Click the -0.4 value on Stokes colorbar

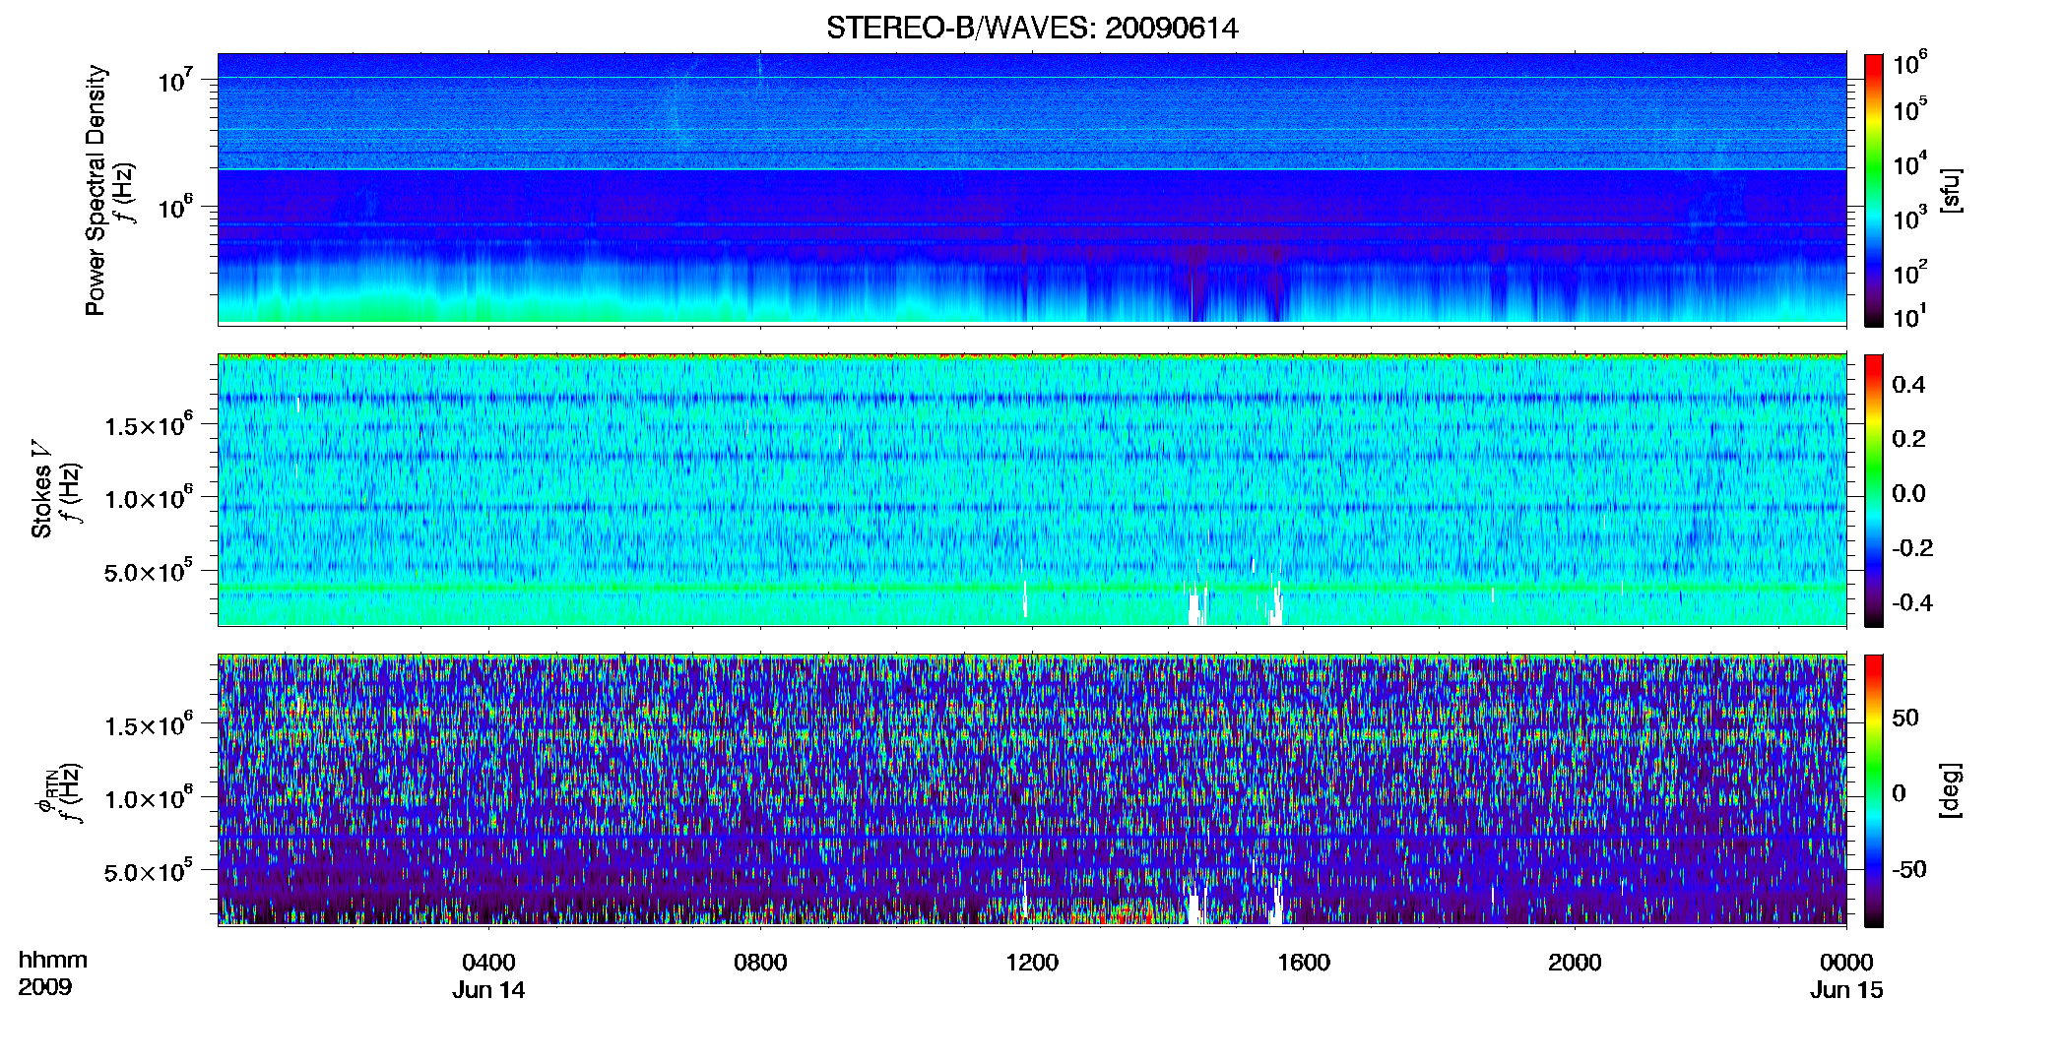click(x=1912, y=602)
